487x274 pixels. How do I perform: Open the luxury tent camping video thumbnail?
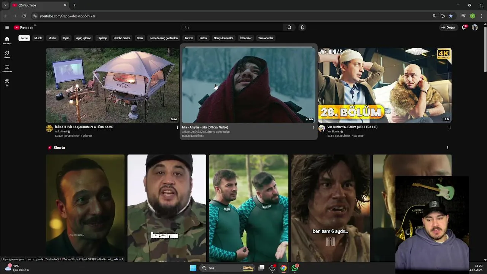[x=112, y=85]
